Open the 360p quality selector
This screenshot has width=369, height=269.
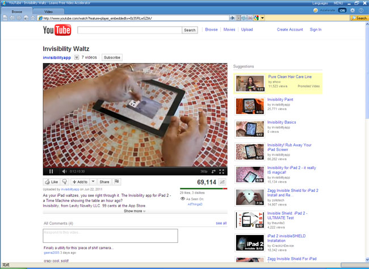click(204, 171)
